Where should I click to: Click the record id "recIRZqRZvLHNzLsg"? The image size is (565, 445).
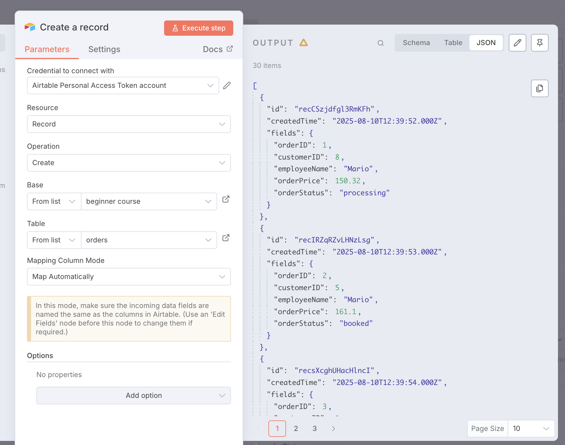(334, 240)
